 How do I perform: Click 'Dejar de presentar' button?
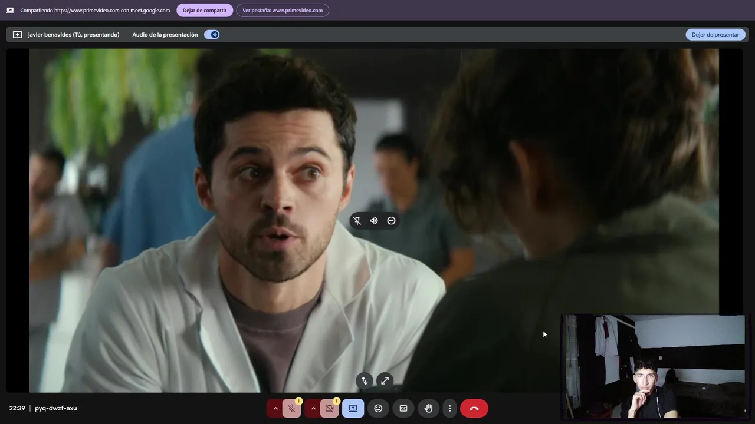[715, 34]
